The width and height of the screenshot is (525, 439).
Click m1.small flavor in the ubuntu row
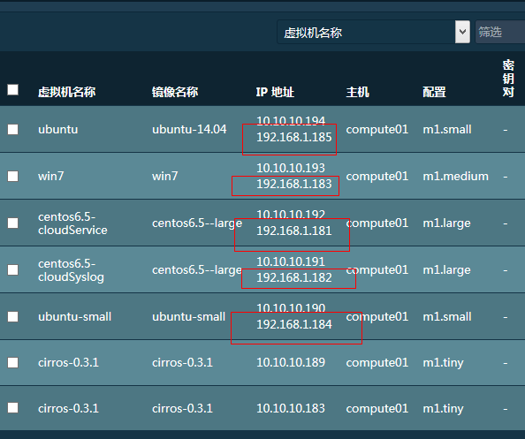(447, 130)
